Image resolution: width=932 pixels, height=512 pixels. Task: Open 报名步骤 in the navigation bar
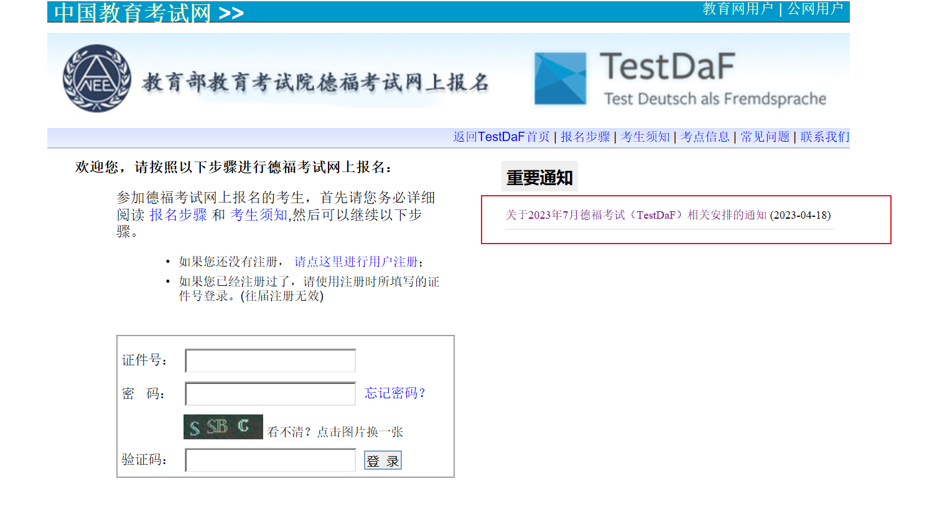coord(585,137)
